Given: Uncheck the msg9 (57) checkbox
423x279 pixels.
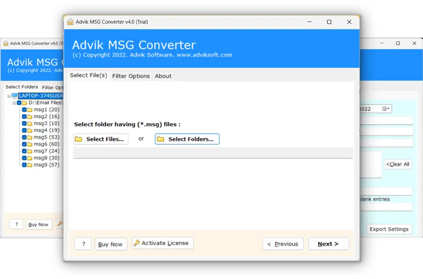Looking at the screenshot, I should (24, 165).
